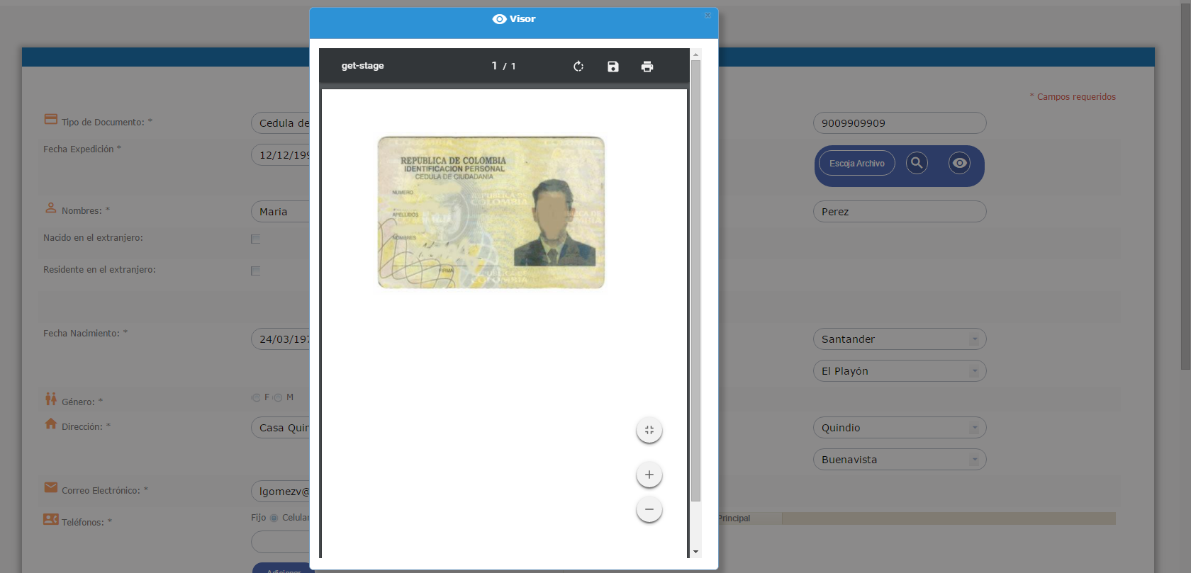Check Nacido en el extranjero checkbox
Image resolution: width=1191 pixels, height=573 pixels.
[256, 239]
